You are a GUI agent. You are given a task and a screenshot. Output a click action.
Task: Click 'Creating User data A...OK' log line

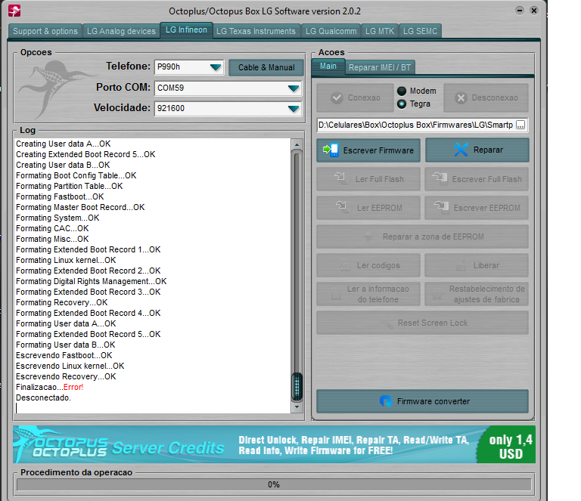pyautogui.click(x=64, y=144)
